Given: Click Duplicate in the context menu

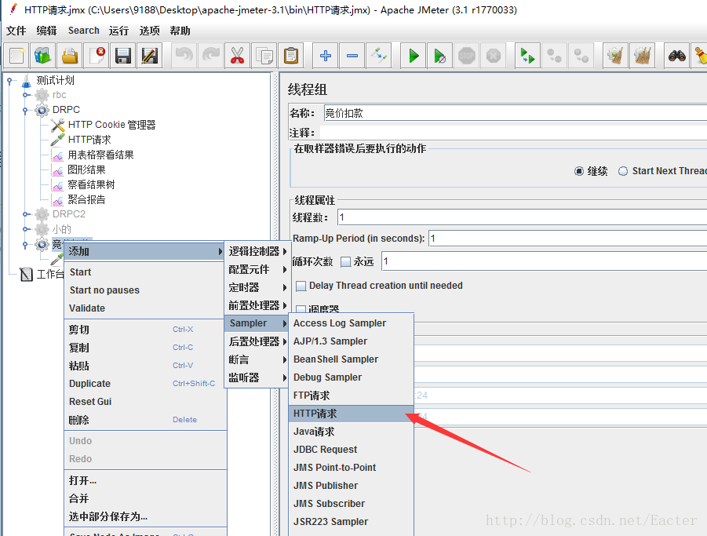Looking at the screenshot, I should [146, 384].
